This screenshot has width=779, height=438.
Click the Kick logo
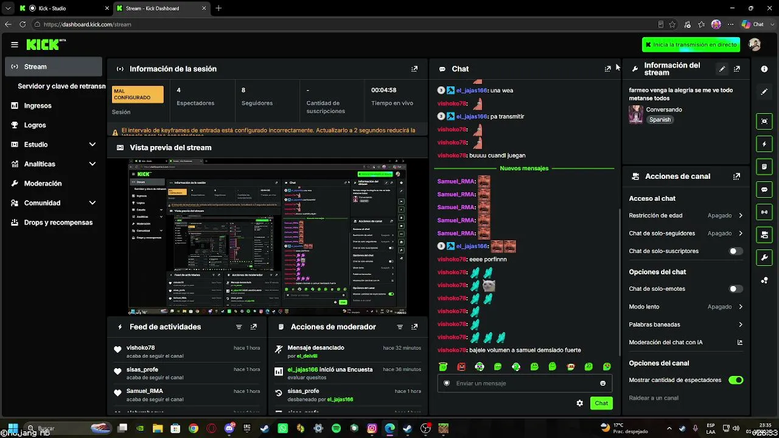(x=46, y=44)
